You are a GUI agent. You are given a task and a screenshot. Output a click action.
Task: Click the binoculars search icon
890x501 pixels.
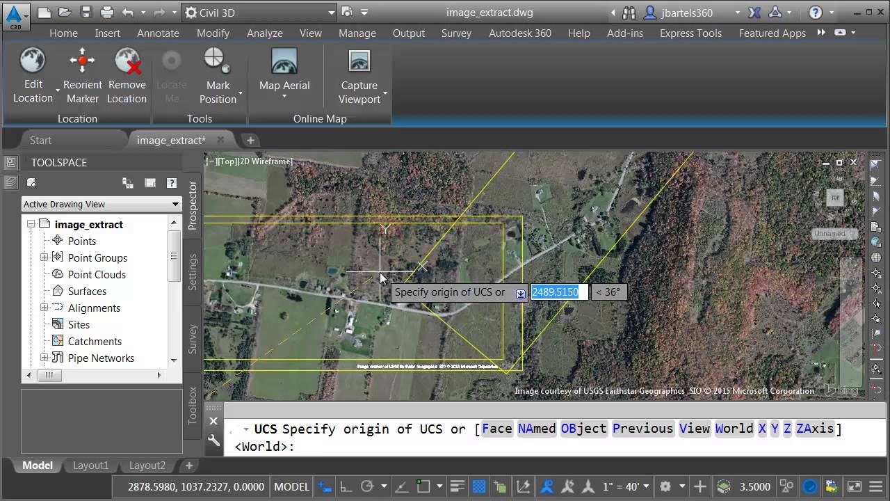click(x=629, y=13)
